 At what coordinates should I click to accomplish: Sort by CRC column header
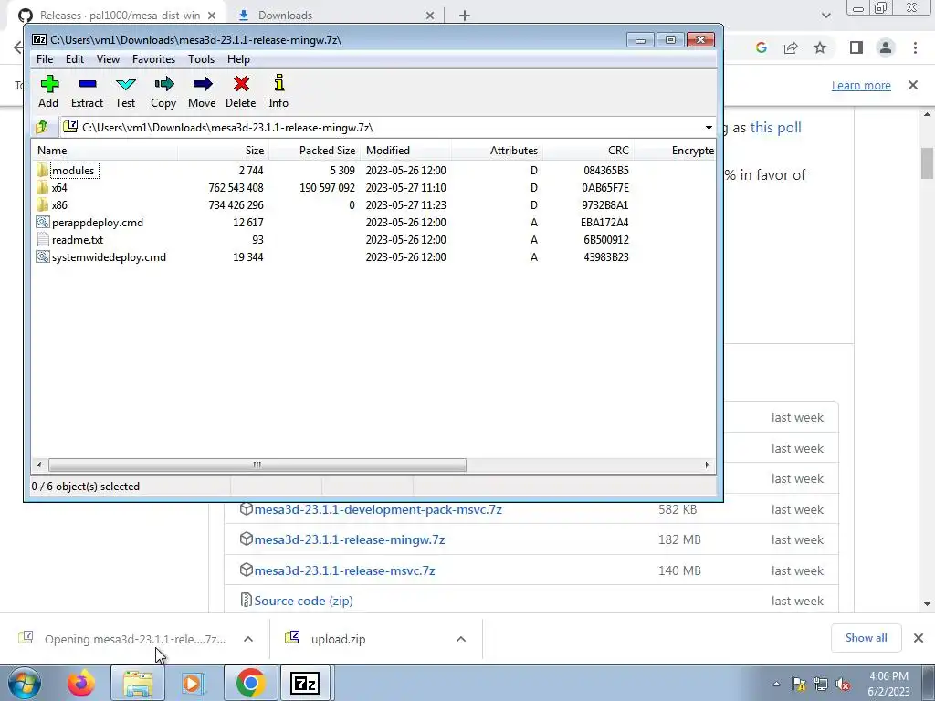coord(588,151)
